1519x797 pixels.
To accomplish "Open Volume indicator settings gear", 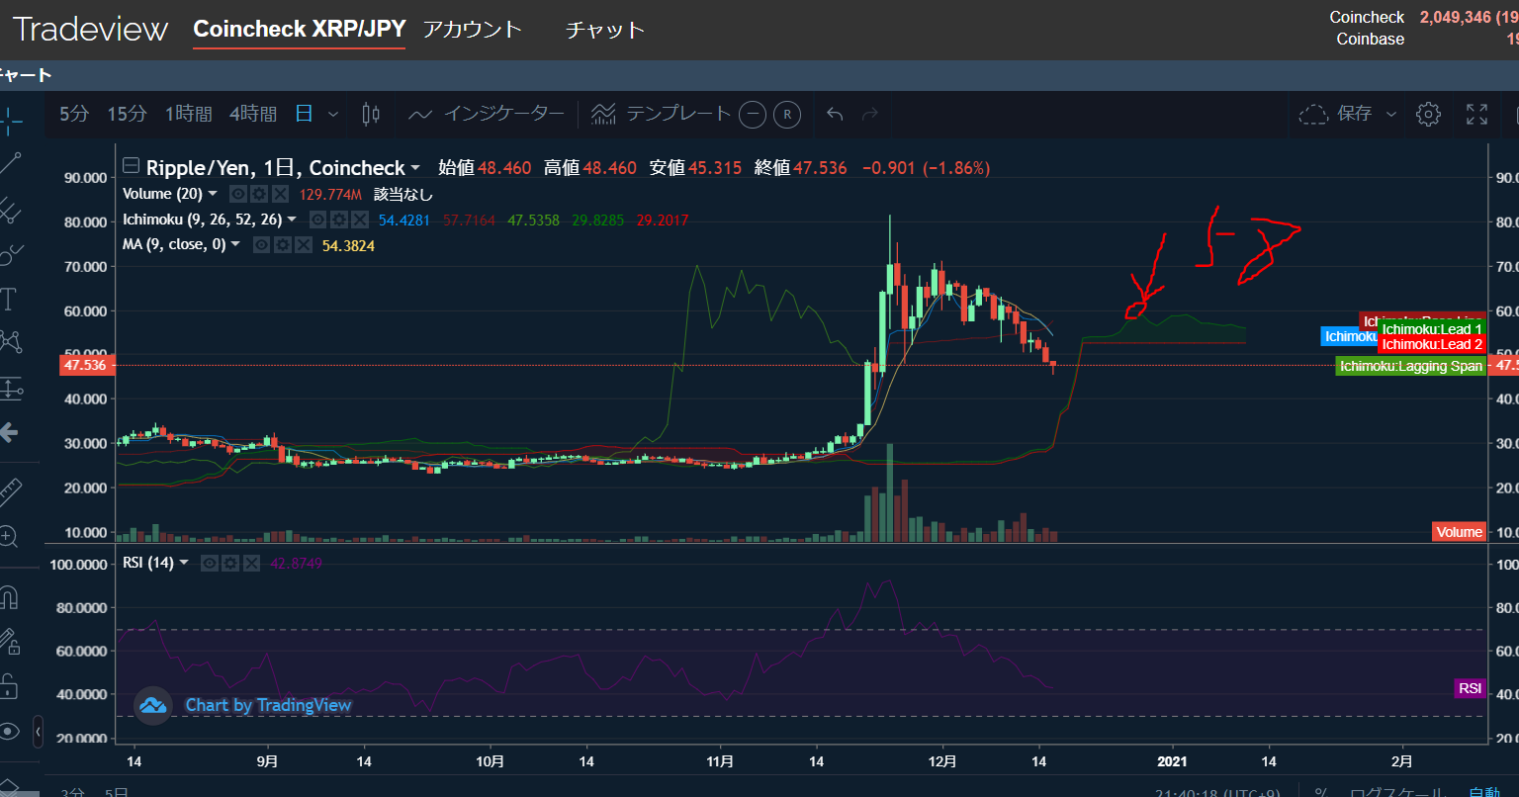I will [x=259, y=194].
